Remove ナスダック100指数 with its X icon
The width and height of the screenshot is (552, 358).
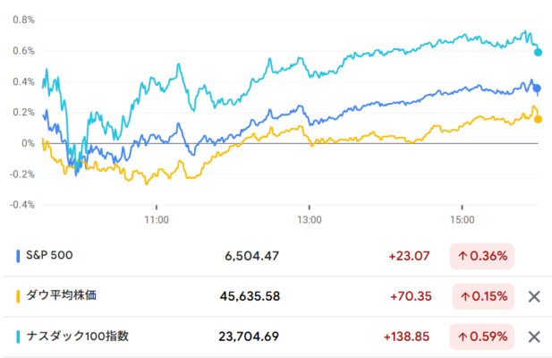[x=534, y=337]
